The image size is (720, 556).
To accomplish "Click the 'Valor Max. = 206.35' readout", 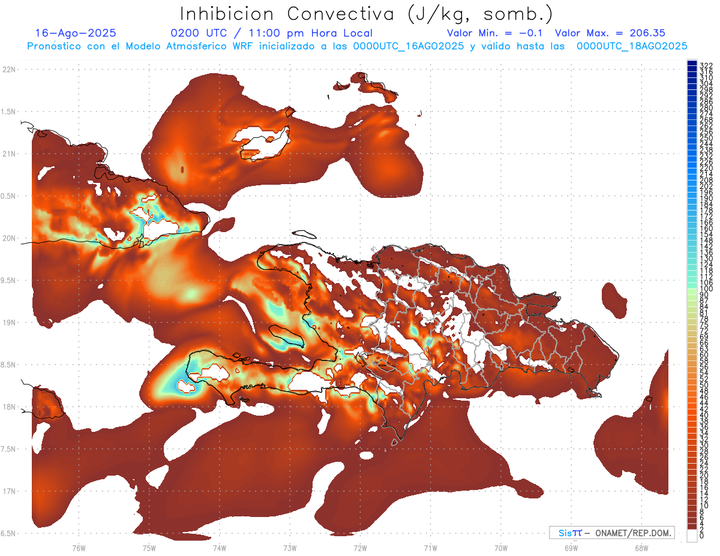I will click(610, 34).
